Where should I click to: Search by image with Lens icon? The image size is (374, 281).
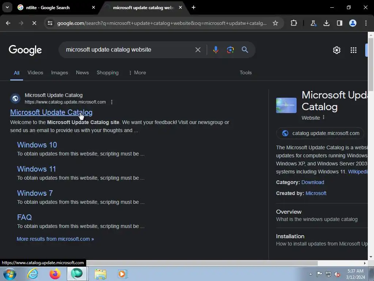230,50
